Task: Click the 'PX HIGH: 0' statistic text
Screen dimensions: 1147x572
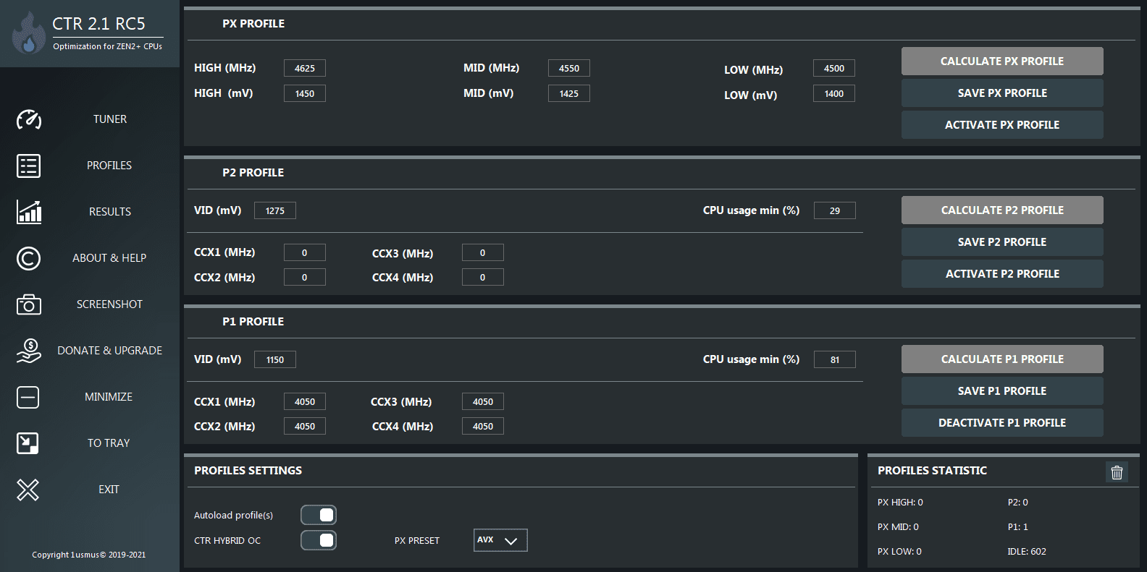Action: (900, 502)
